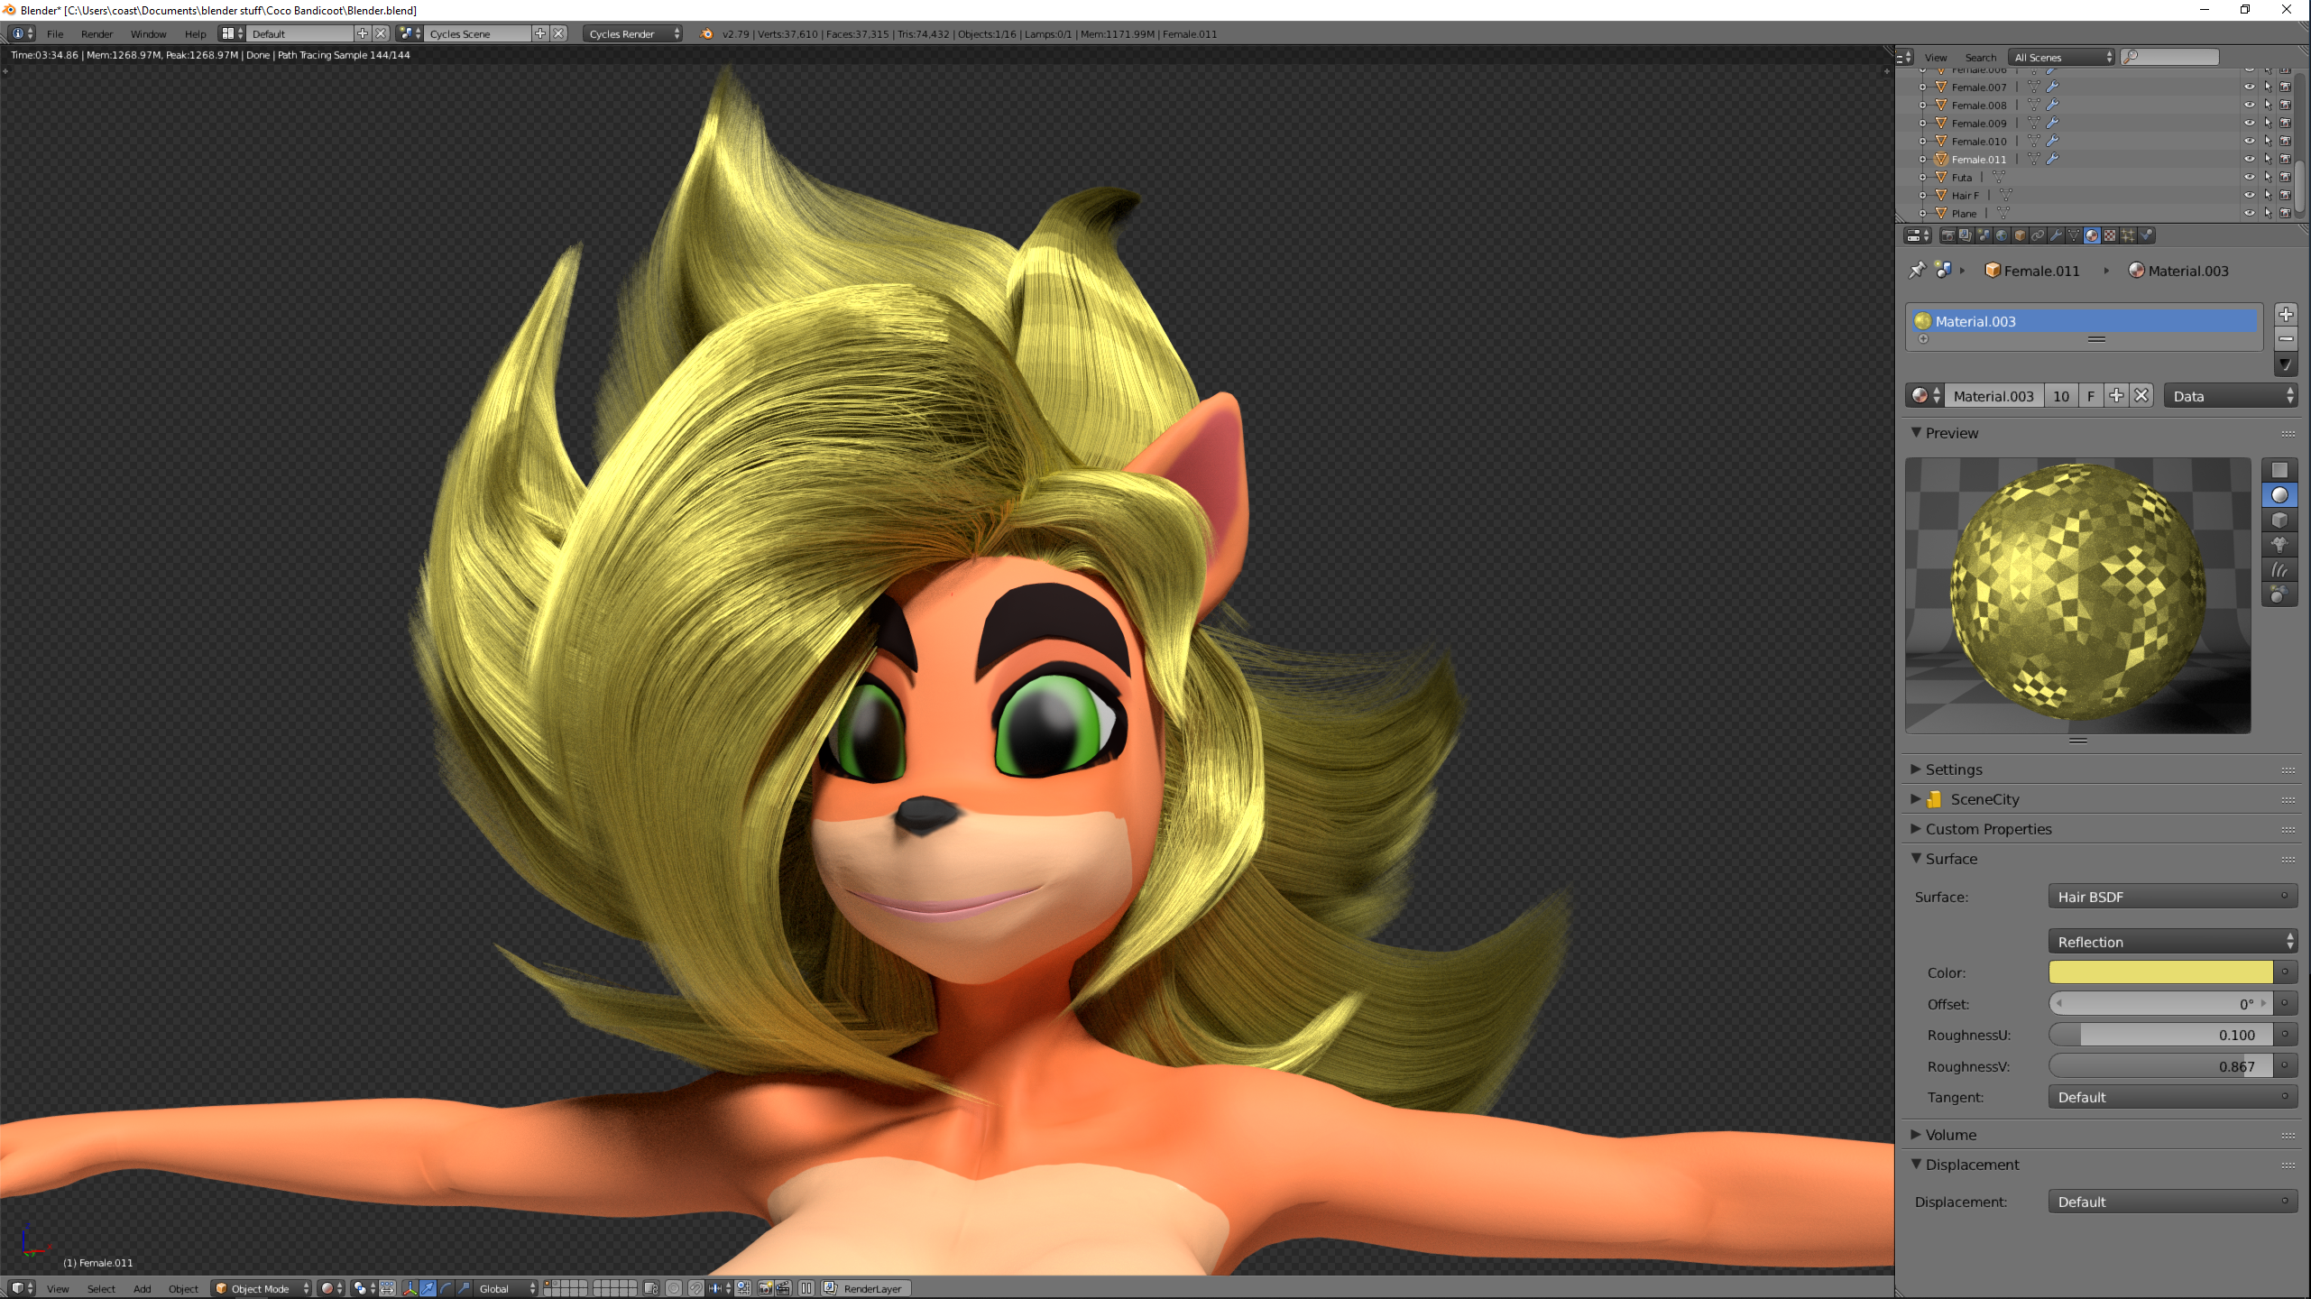Open the Hair BSDF surface shader dropdown
The image size is (2311, 1299).
(x=2172, y=897)
